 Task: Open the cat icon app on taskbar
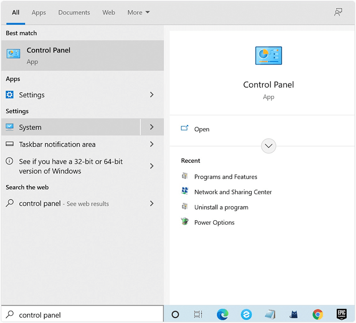click(294, 315)
